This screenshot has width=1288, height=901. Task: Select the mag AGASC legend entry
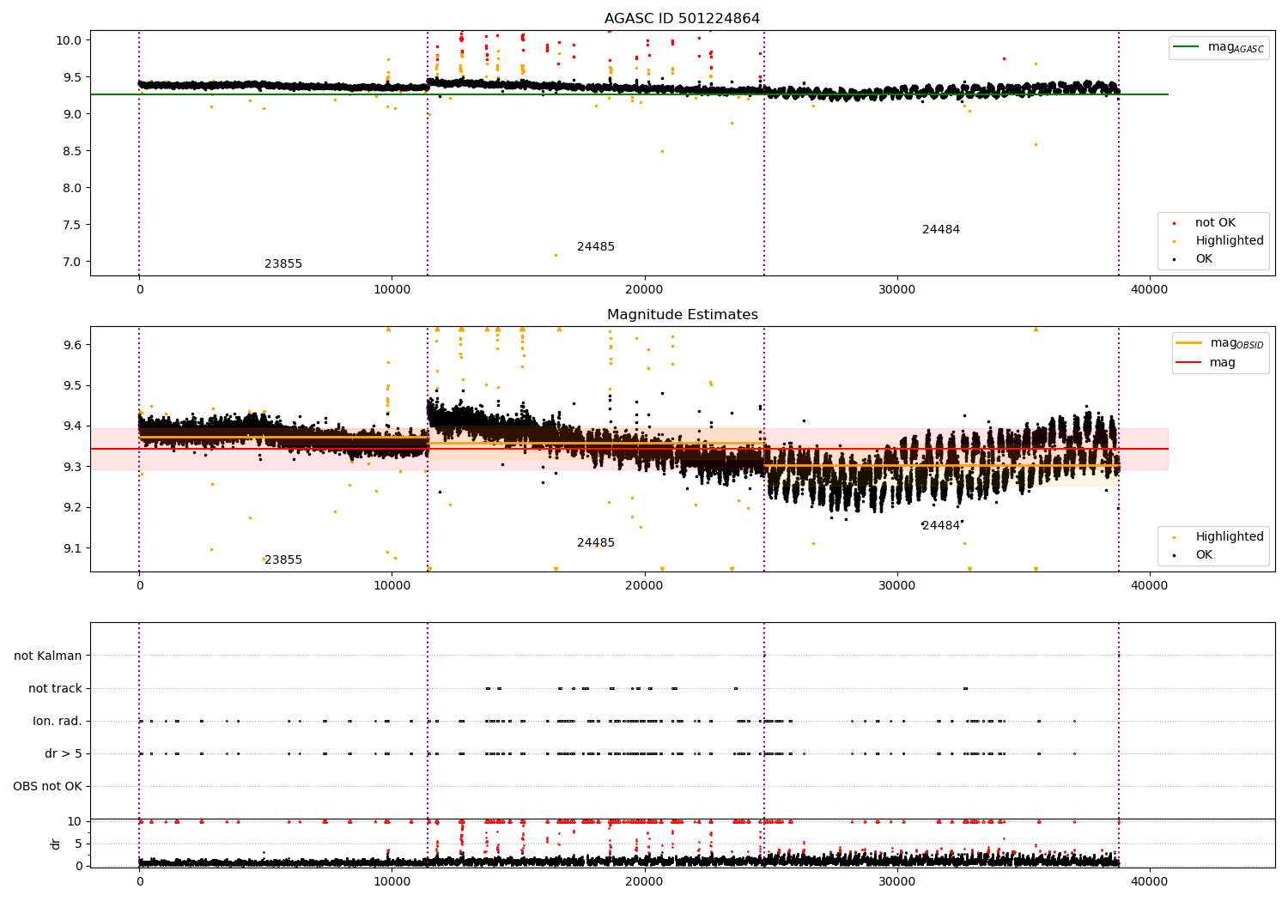pyautogui.click(x=1218, y=47)
